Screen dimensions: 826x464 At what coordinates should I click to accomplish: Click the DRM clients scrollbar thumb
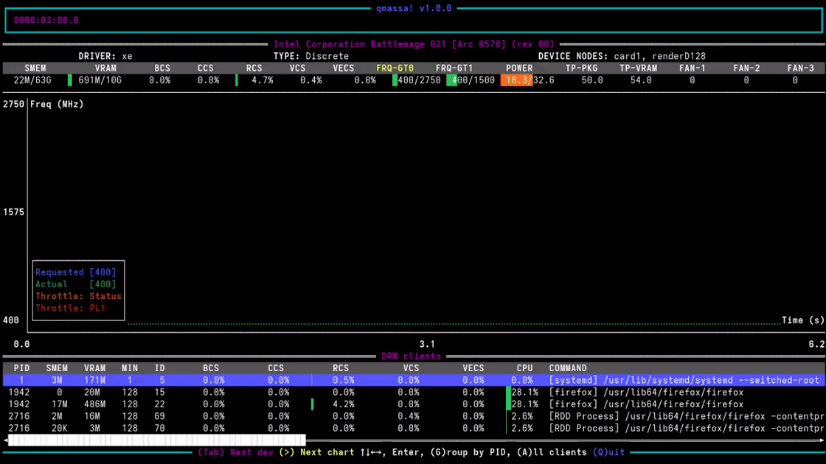pyautogui.click(x=157, y=440)
